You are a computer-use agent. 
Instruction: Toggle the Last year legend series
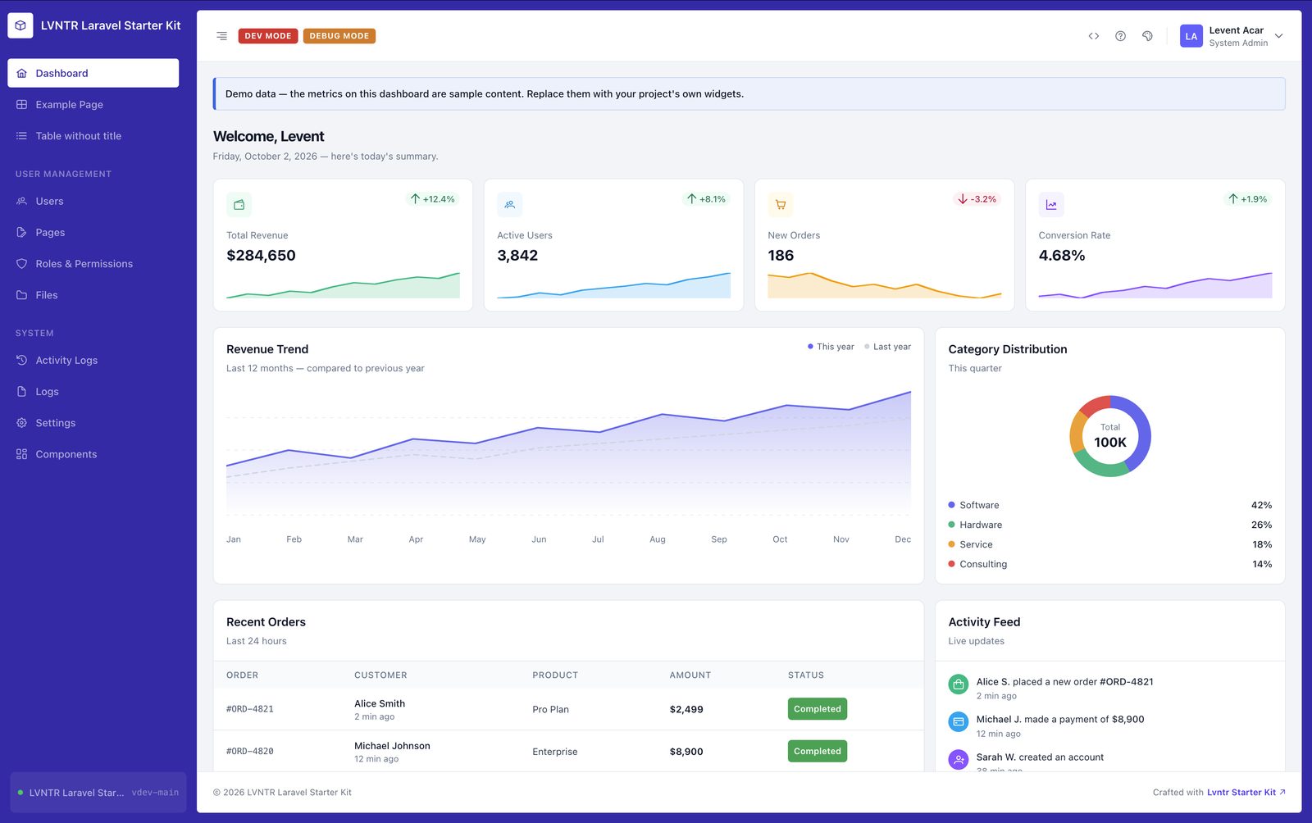[x=887, y=347]
